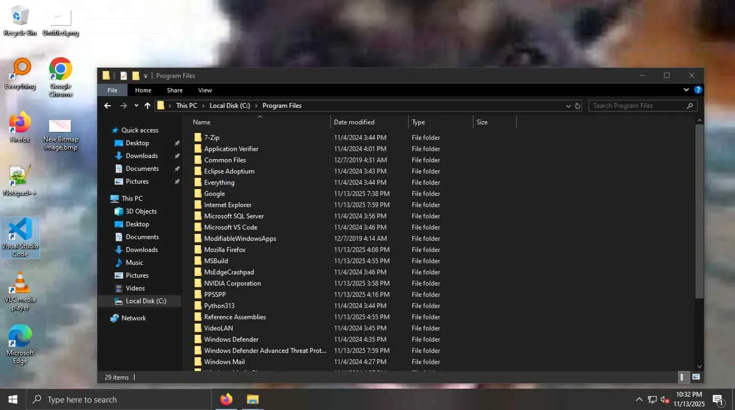Select the Mozilla Firefox folder name
The height and width of the screenshot is (410, 735).
click(x=225, y=250)
